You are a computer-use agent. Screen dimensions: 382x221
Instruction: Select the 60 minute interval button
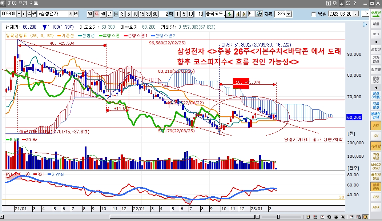(155, 14)
